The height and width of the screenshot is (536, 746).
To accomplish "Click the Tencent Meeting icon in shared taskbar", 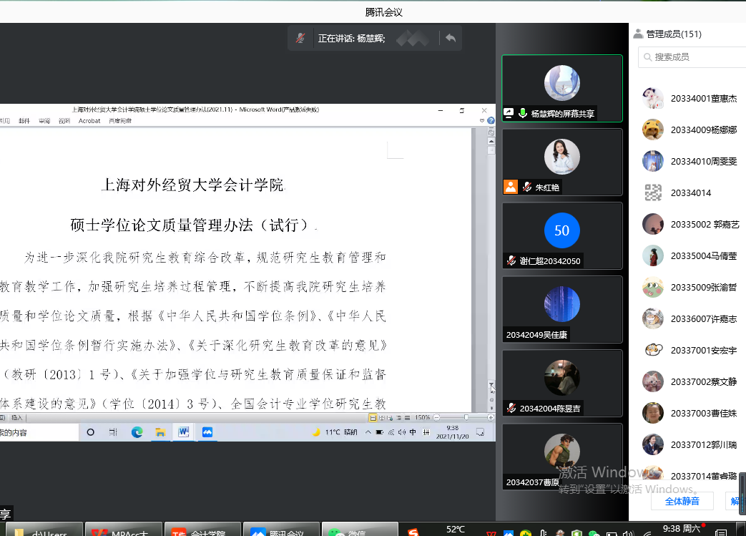I will [x=207, y=432].
